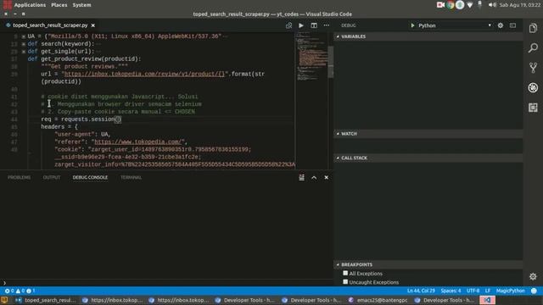Follow the inbox.tokopedia.com review URL link
543x305 pixels.
(x=144, y=74)
